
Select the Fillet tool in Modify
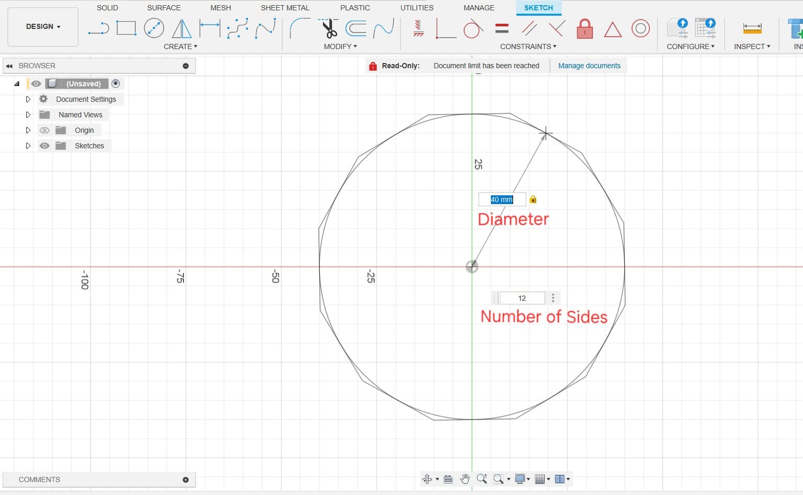click(x=300, y=28)
